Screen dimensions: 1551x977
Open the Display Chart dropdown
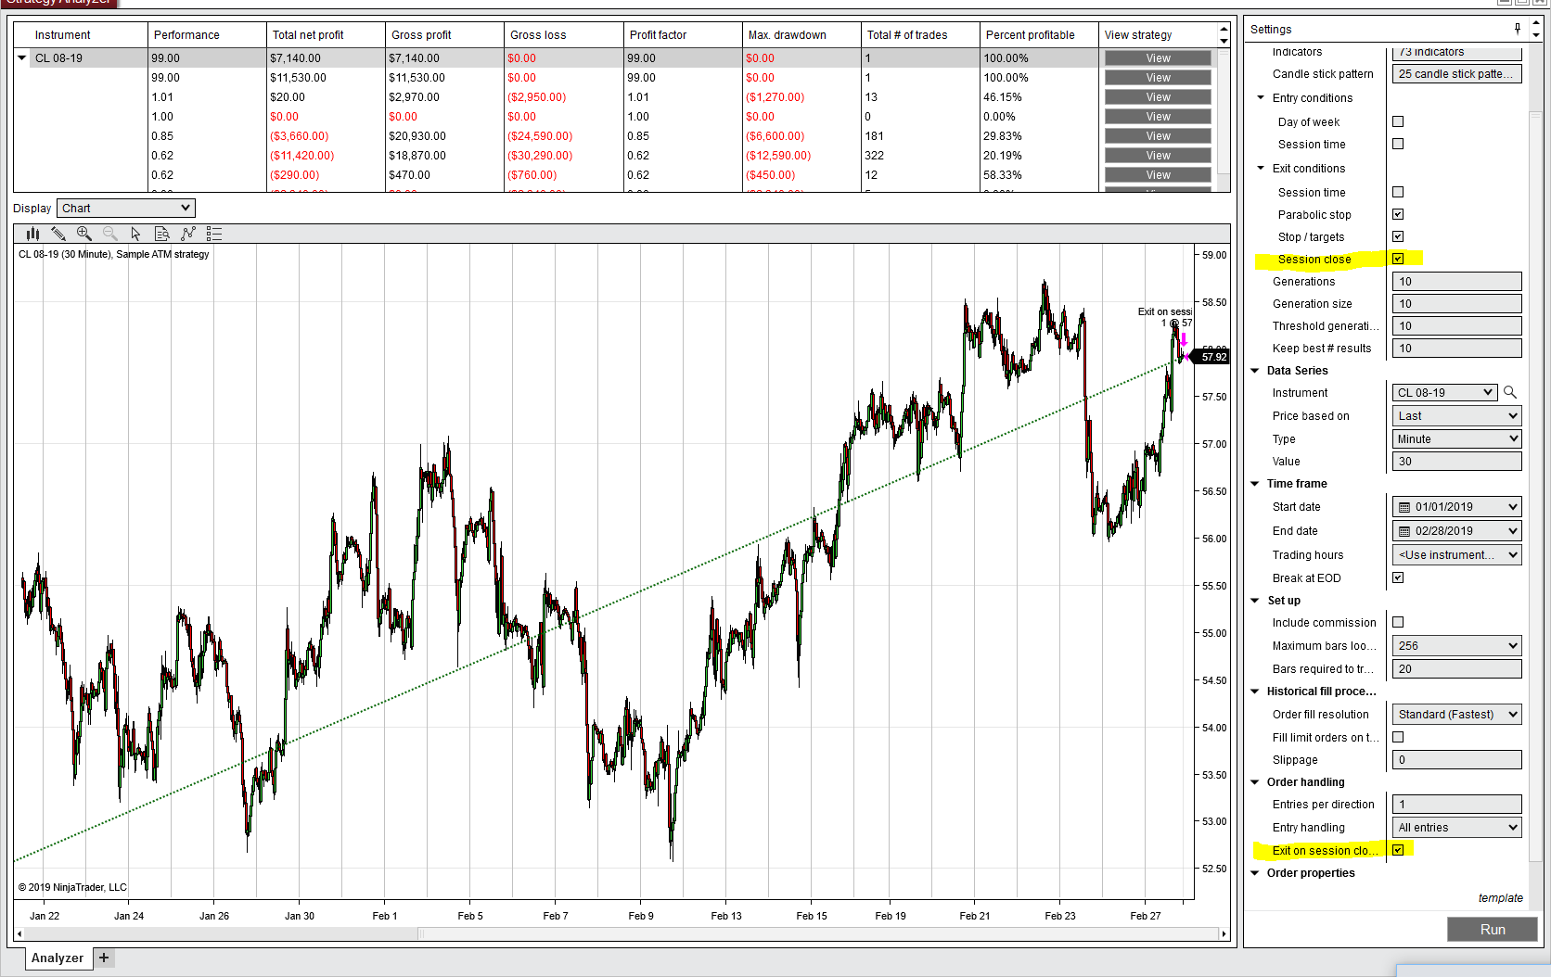tap(126, 209)
